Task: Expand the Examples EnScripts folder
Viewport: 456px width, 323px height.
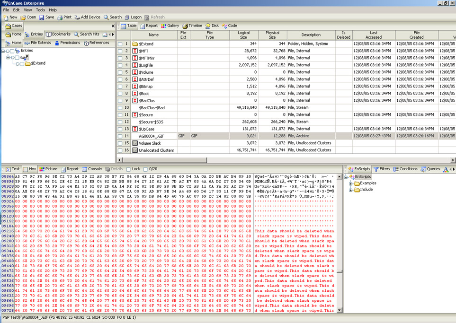Action: tap(351, 183)
